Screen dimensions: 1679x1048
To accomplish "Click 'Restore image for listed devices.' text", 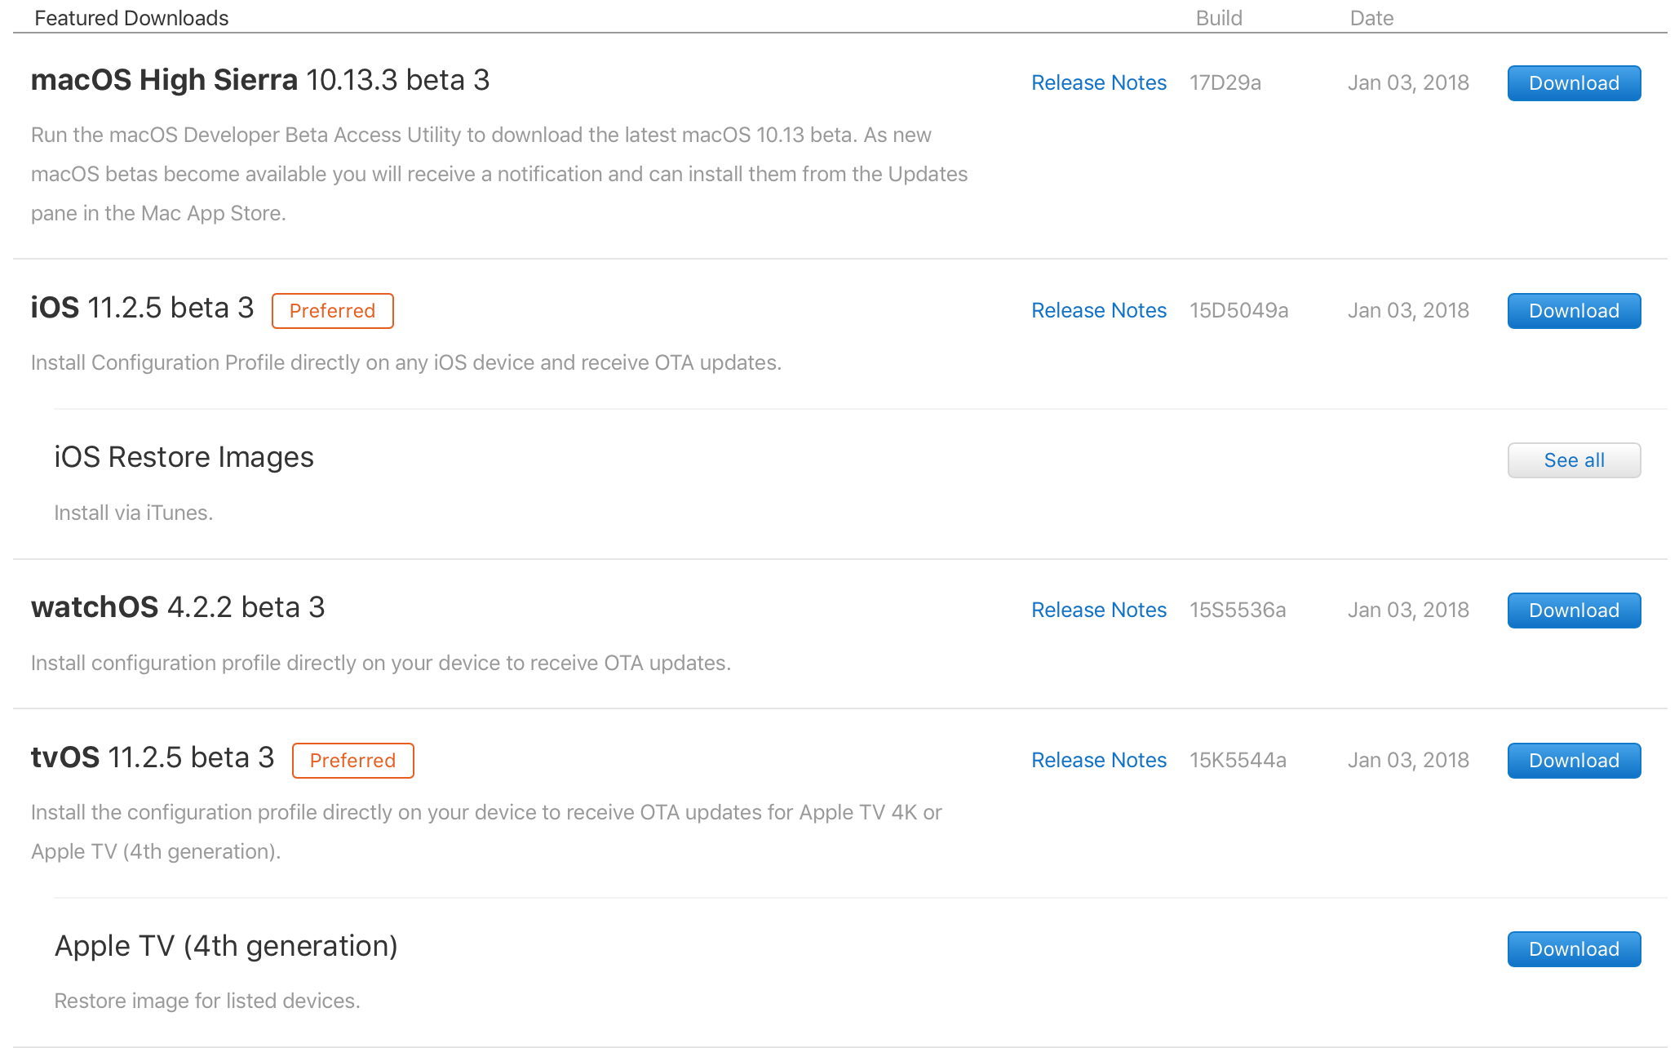I will (x=207, y=1001).
